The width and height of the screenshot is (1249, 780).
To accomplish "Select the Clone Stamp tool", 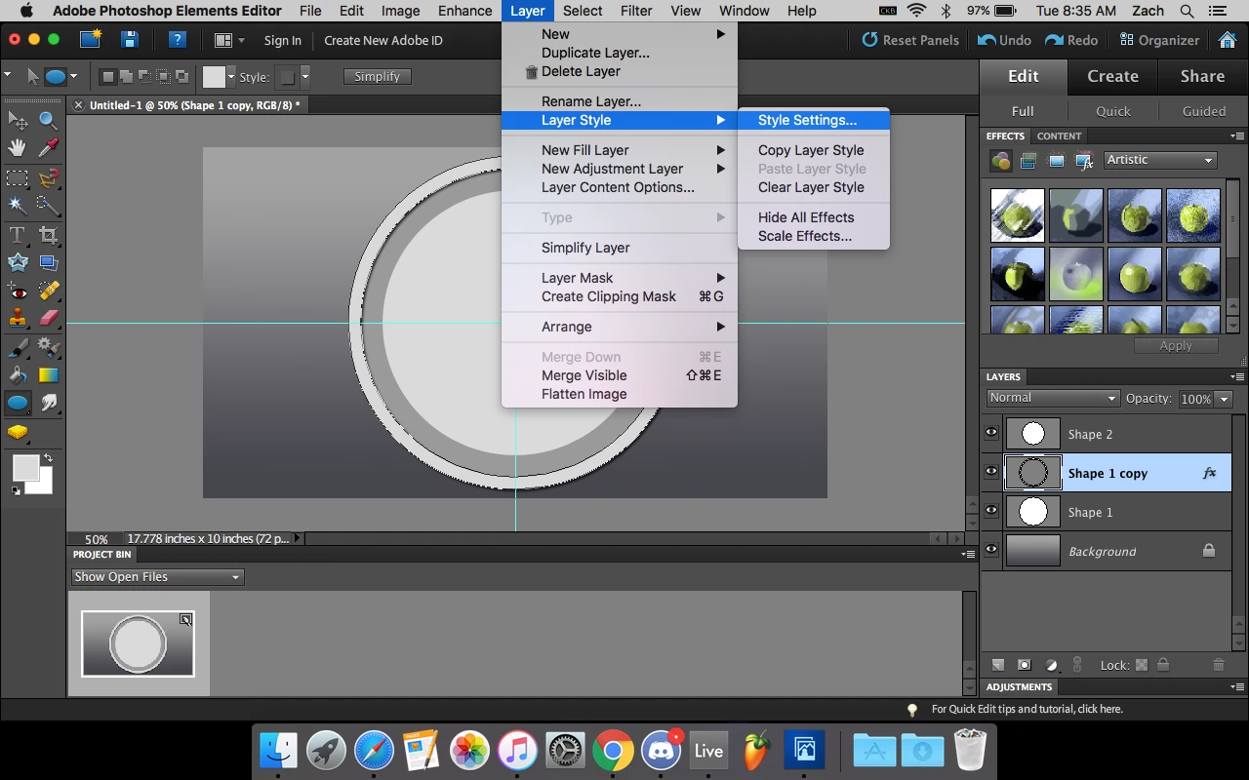I will 18,318.
